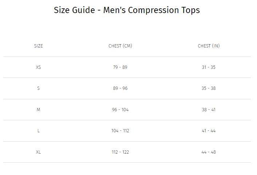Select the 89 - 96 cm value
The height and width of the screenshot is (175, 257).
pos(120,88)
